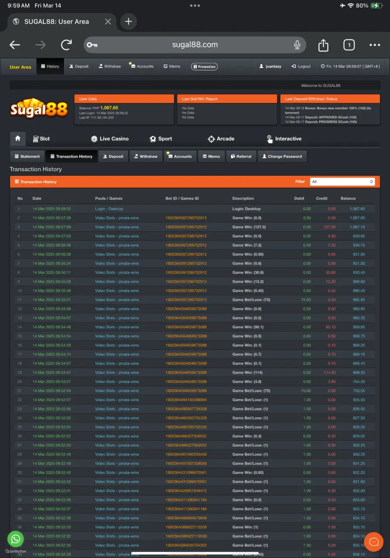Click date 14 Mar 2025 09:55:21

(51, 300)
